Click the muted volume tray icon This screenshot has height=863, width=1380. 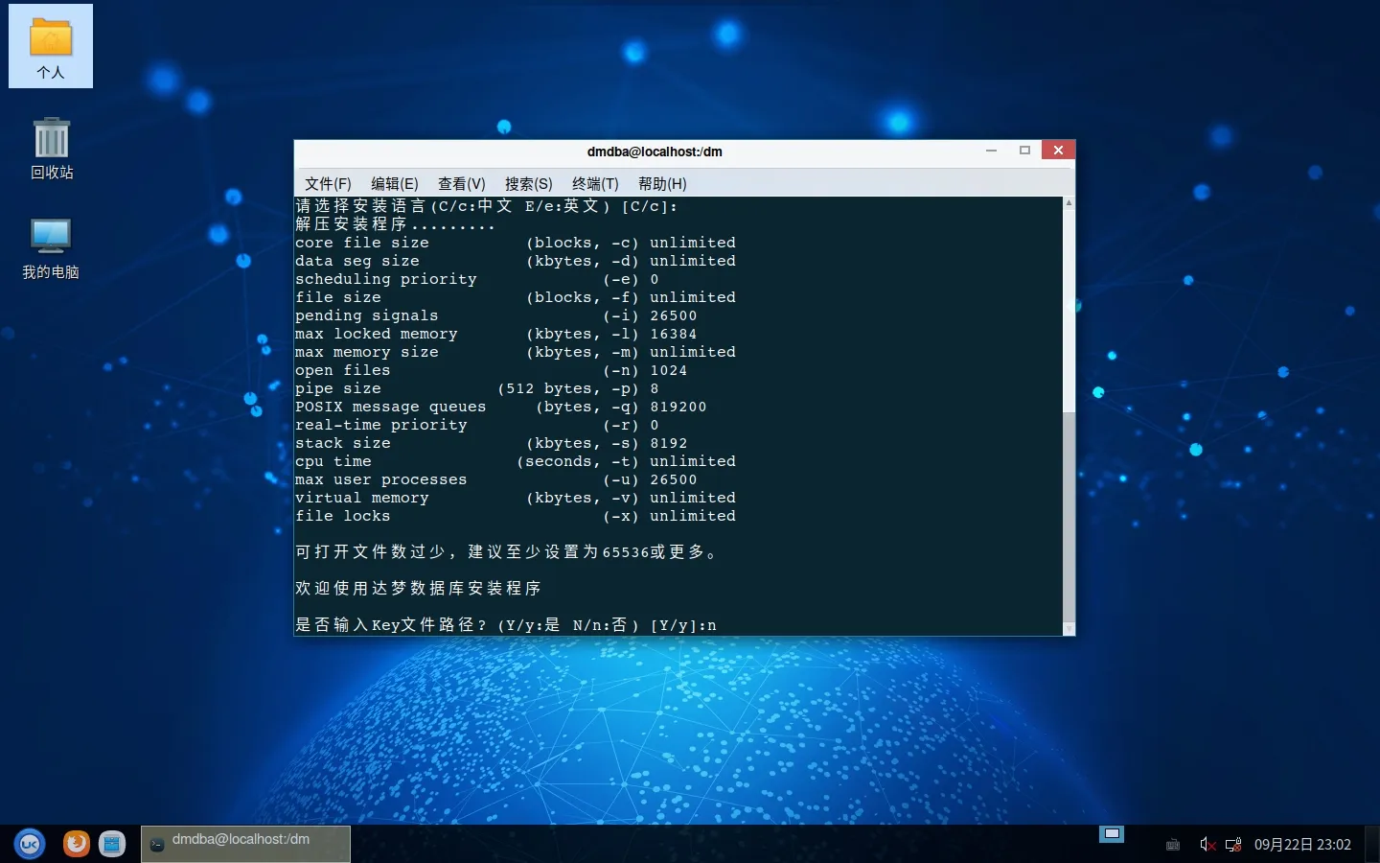pyautogui.click(x=1207, y=845)
